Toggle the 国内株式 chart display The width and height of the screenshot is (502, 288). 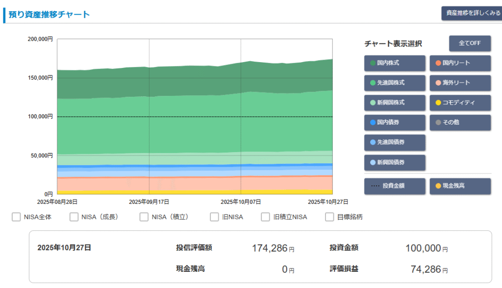(x=395, y=63)
